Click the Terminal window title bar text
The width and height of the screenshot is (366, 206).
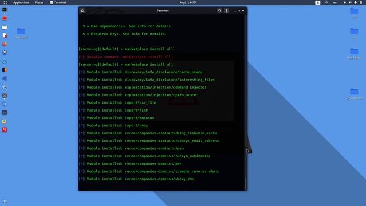click(x=162, y=11)
